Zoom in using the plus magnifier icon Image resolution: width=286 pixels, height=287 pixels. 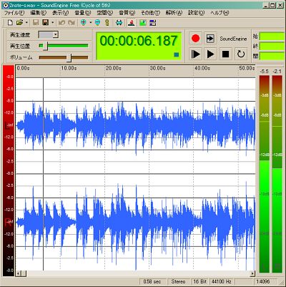pos(84,23)
